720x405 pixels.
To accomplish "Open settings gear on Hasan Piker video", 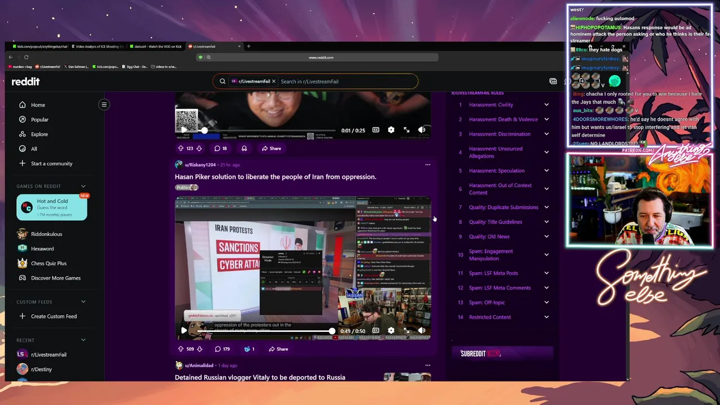I will (391, 331).
